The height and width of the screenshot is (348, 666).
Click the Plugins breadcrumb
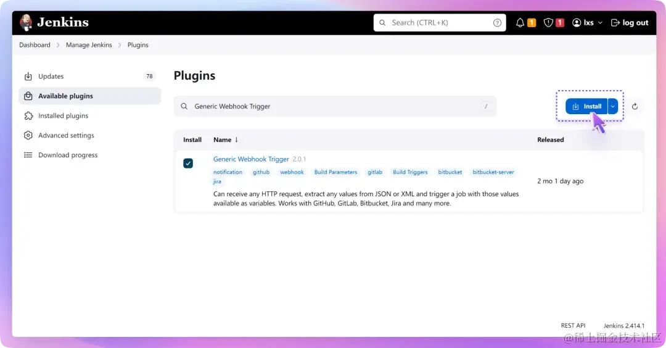click(138, 45)
